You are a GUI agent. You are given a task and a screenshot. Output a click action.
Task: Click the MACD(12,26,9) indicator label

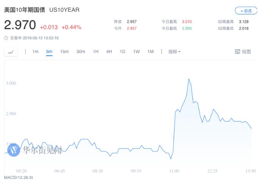[19, 177]
